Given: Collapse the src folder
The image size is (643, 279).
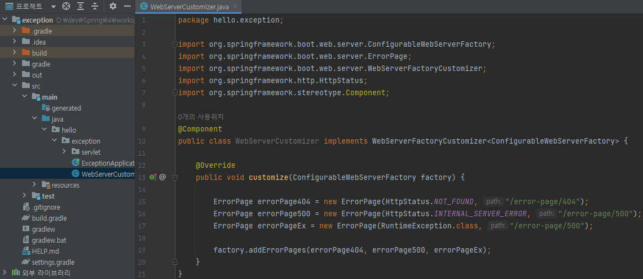Looking at the screenshot, I should pyautogui.click(x=15, y=86).
